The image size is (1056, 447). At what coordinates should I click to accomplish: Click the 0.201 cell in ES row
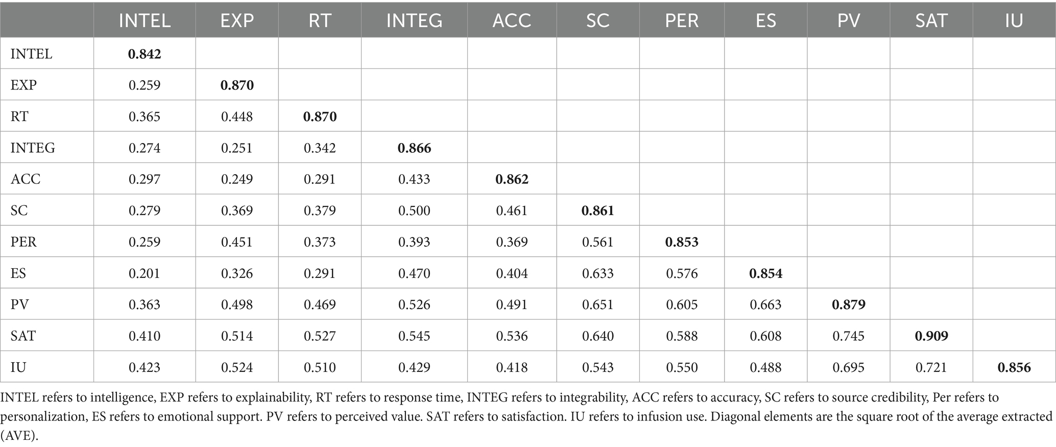pos(145,273)
